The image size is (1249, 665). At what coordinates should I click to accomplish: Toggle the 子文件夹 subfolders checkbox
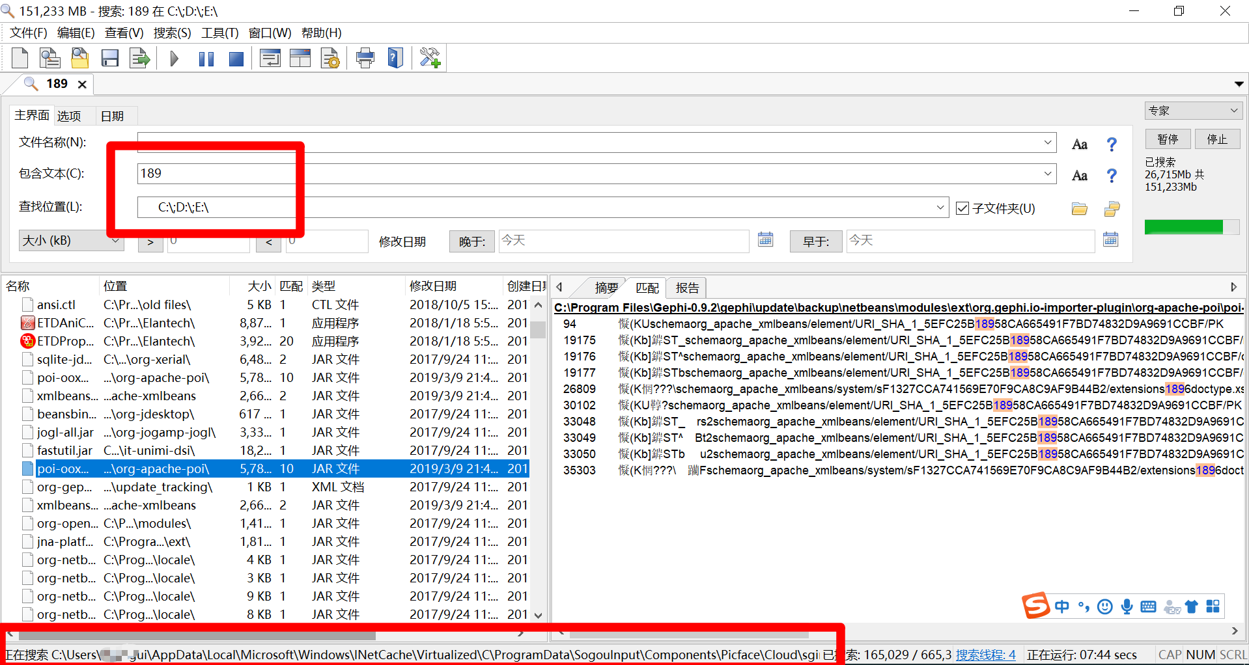click(962, 208)
